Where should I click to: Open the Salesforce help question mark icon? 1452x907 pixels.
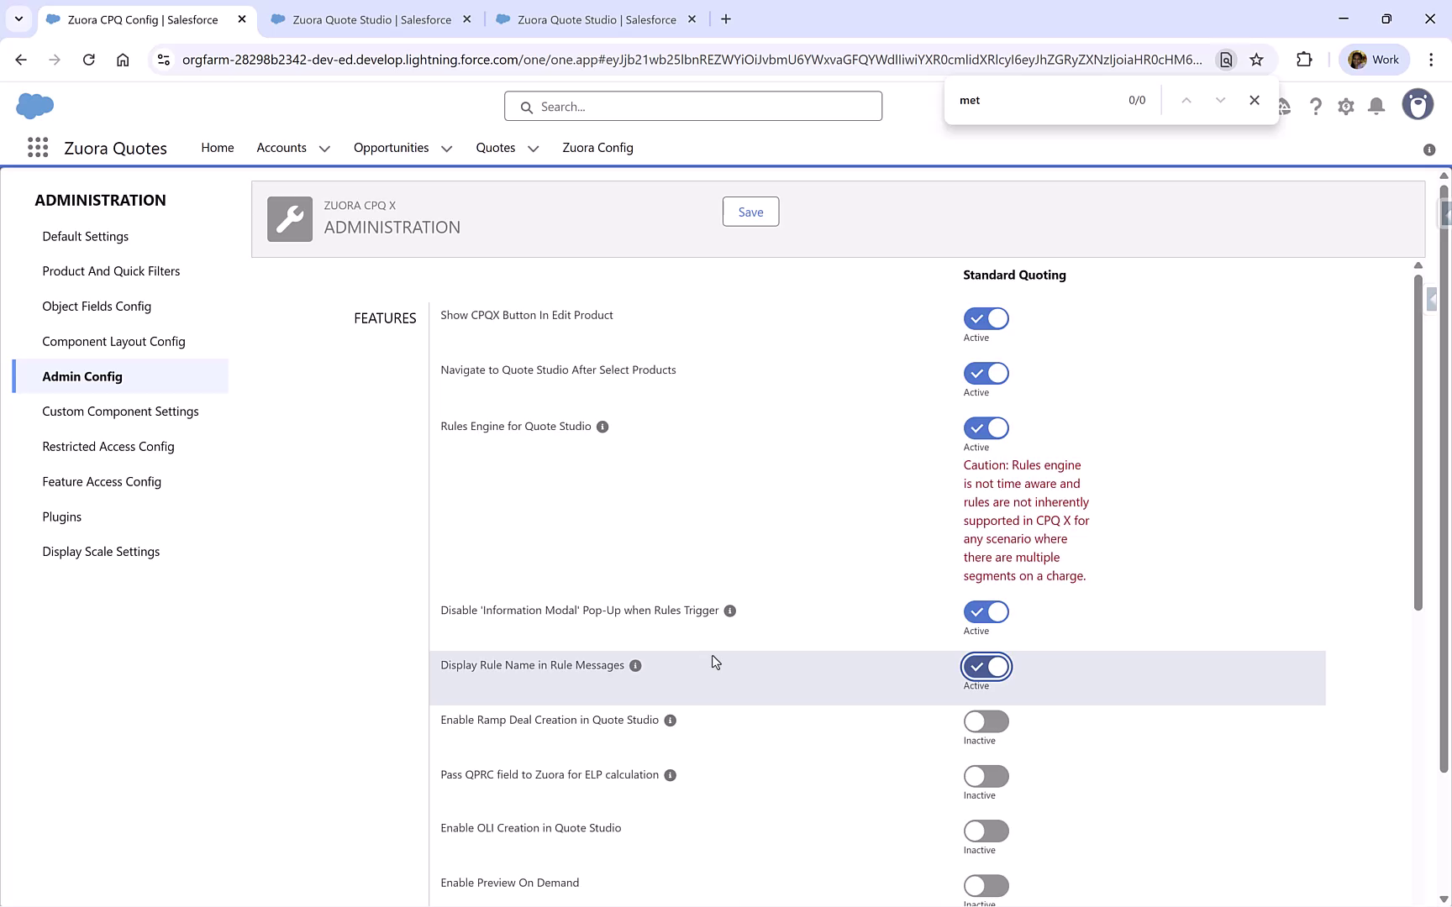[x=1316, y=106]
